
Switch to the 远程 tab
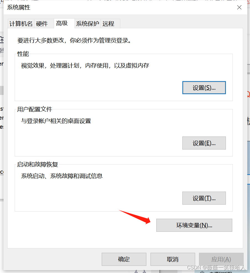tap(110, 24)
